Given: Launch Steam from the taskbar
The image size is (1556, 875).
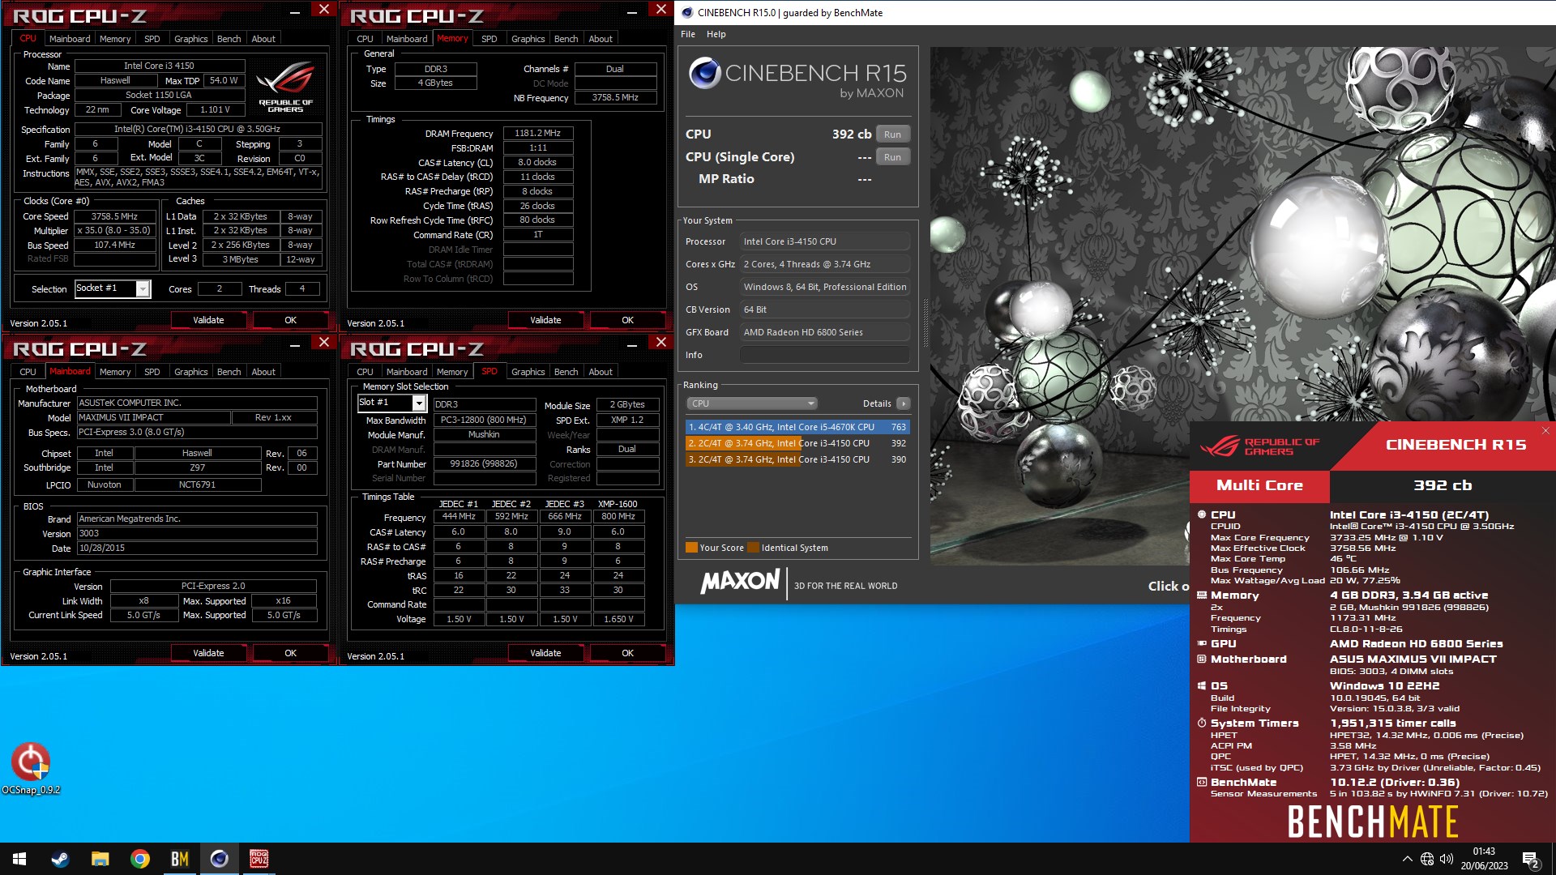Looking at the screenshot, I should point(60,859).
